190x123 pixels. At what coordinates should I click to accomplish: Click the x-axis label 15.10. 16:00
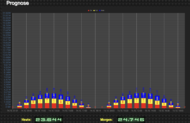(x=164, y=111)
